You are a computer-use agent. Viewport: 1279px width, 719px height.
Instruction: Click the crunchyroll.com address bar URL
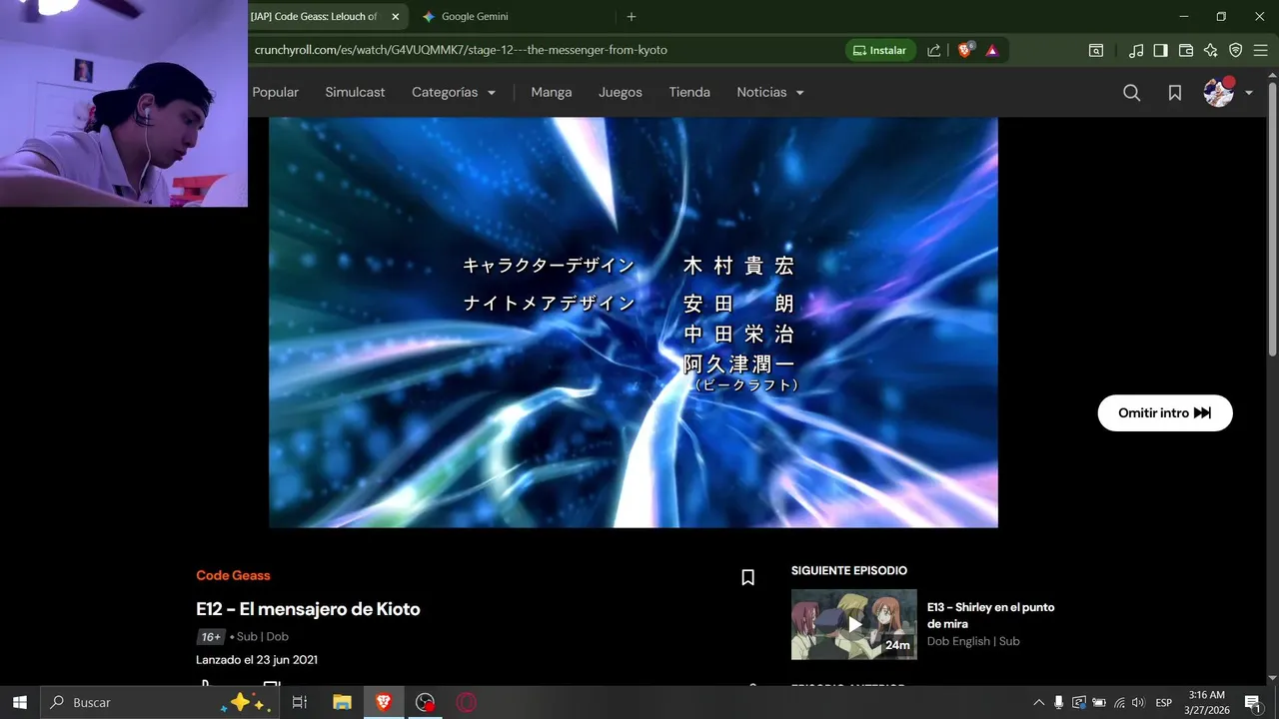click(x=461, y=50)
